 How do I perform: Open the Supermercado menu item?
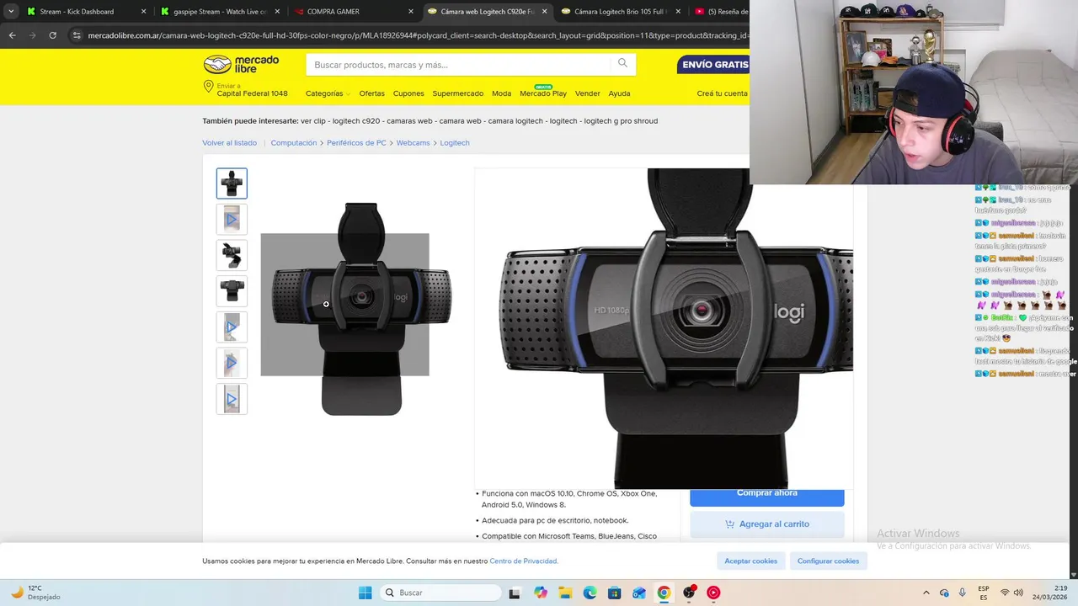[x=457, y=93]
